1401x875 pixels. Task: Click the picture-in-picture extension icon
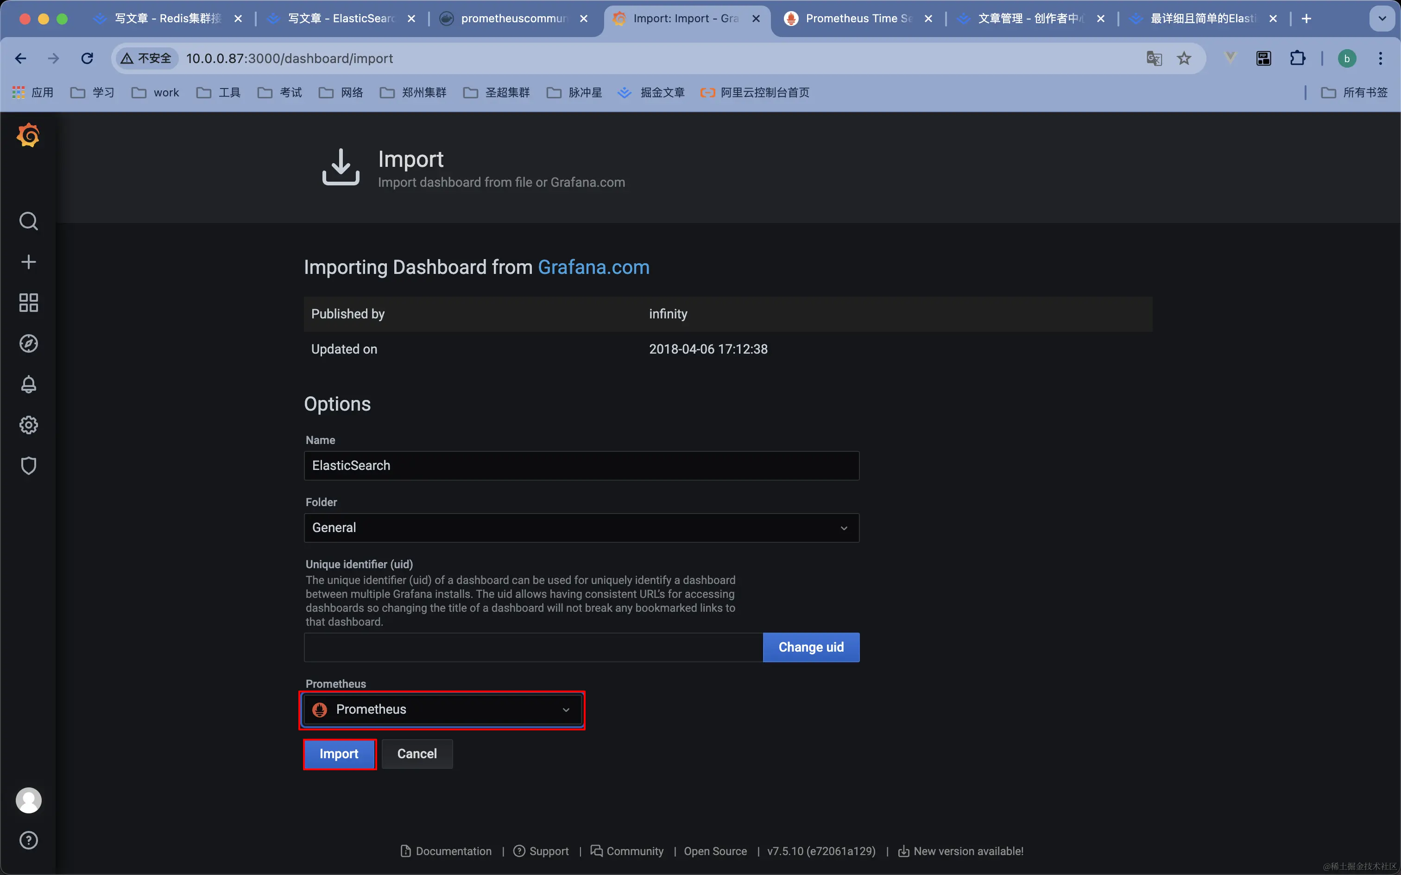[x=1263, y=58]
